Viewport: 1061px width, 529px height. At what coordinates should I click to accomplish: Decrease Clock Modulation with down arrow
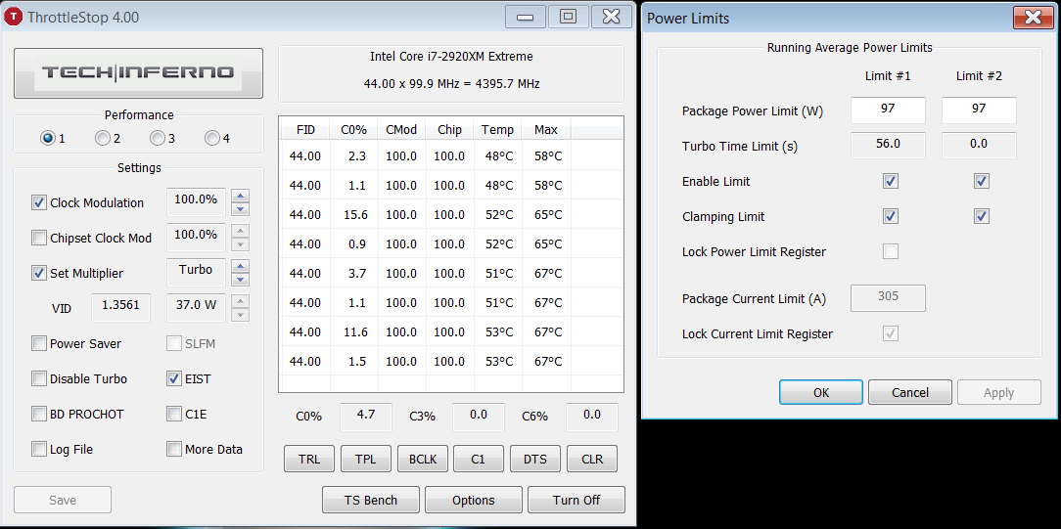coord(240,208)
